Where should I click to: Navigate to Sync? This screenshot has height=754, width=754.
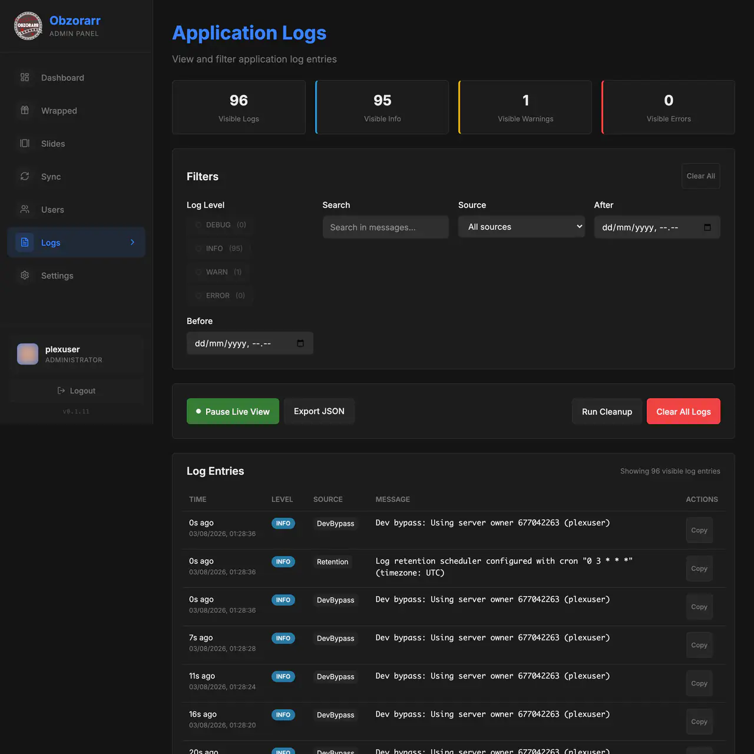coord(76,177)
